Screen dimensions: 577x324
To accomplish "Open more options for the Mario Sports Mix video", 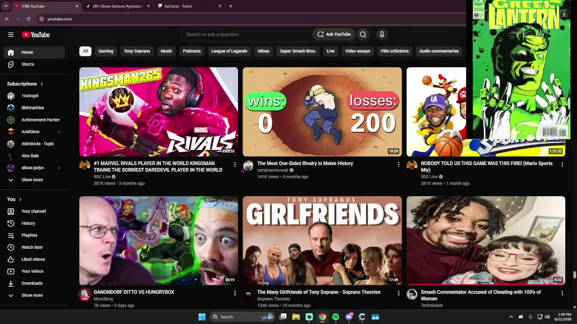I will point(562,165).
